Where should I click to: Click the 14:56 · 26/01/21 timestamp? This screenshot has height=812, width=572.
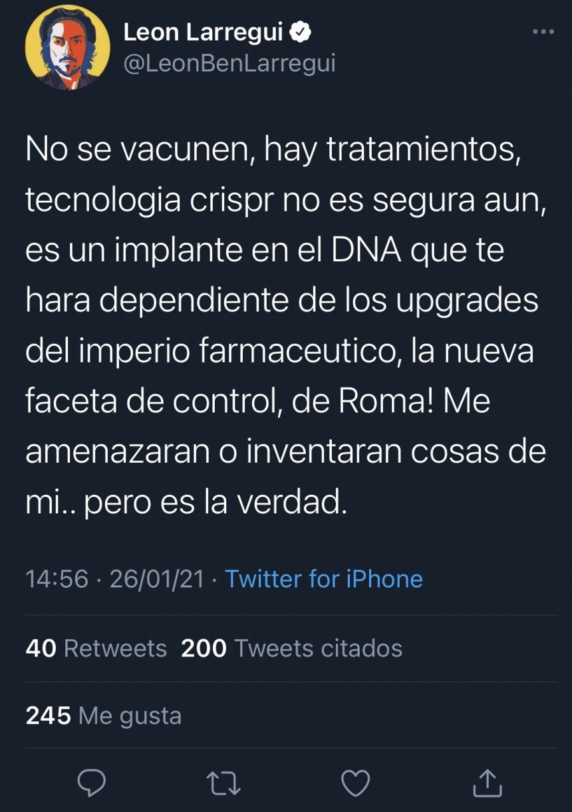[x=114, y=579]
